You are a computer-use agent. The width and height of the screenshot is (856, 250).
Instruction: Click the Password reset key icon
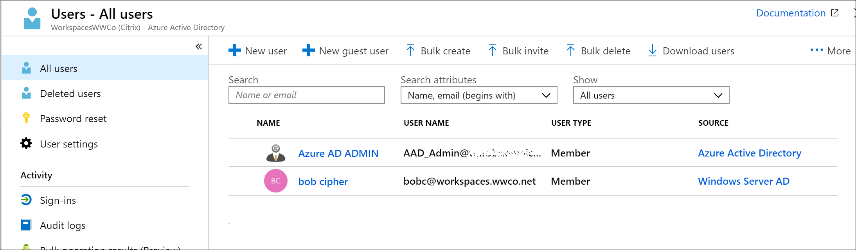point(26,118)
